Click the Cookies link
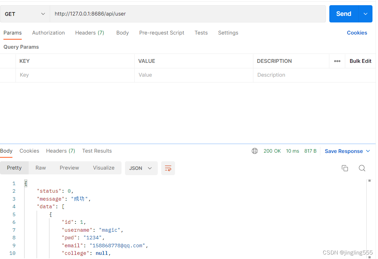Image resolution: width=378 pixels, height=259 pixels. (357, 33)
